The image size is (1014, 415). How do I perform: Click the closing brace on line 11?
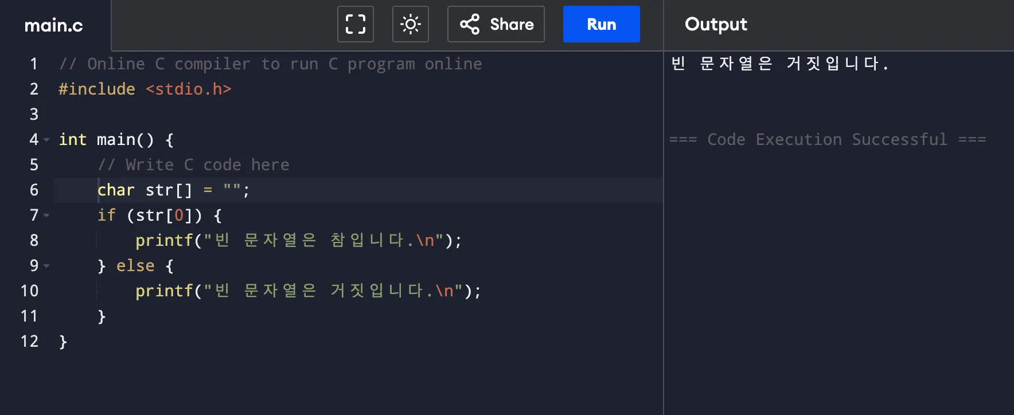pos(102,316)
